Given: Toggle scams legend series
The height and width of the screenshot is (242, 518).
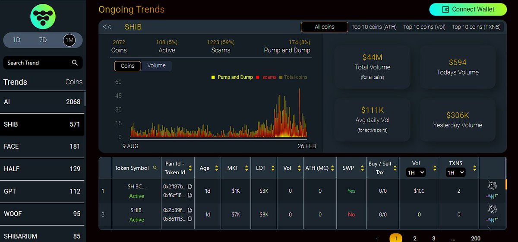Looking at the screenshot, I should coord(266,77).
